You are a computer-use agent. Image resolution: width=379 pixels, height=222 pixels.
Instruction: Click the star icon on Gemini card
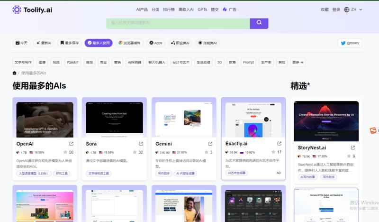tap(206, 152)
